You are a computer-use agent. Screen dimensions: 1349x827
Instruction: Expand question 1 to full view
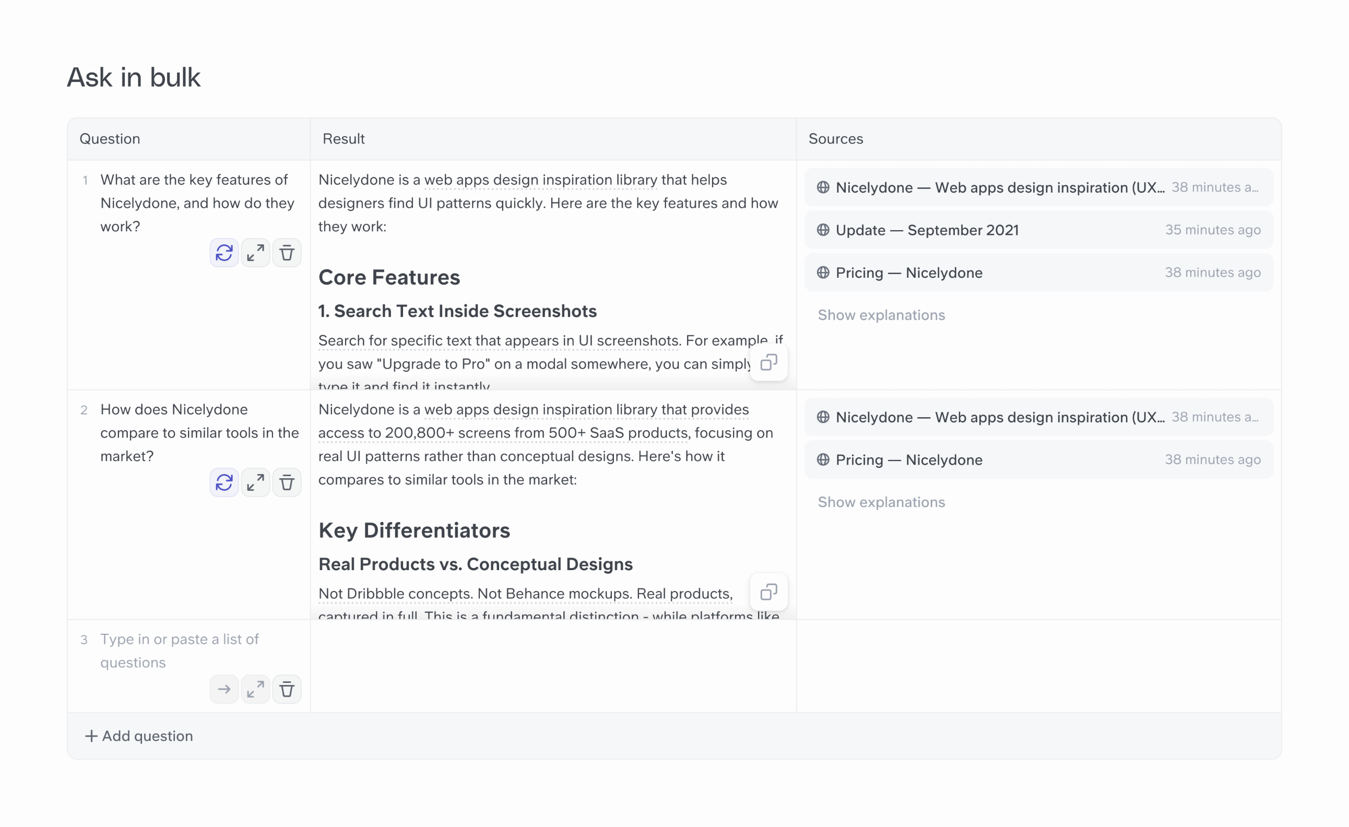(x=255, y=253)
